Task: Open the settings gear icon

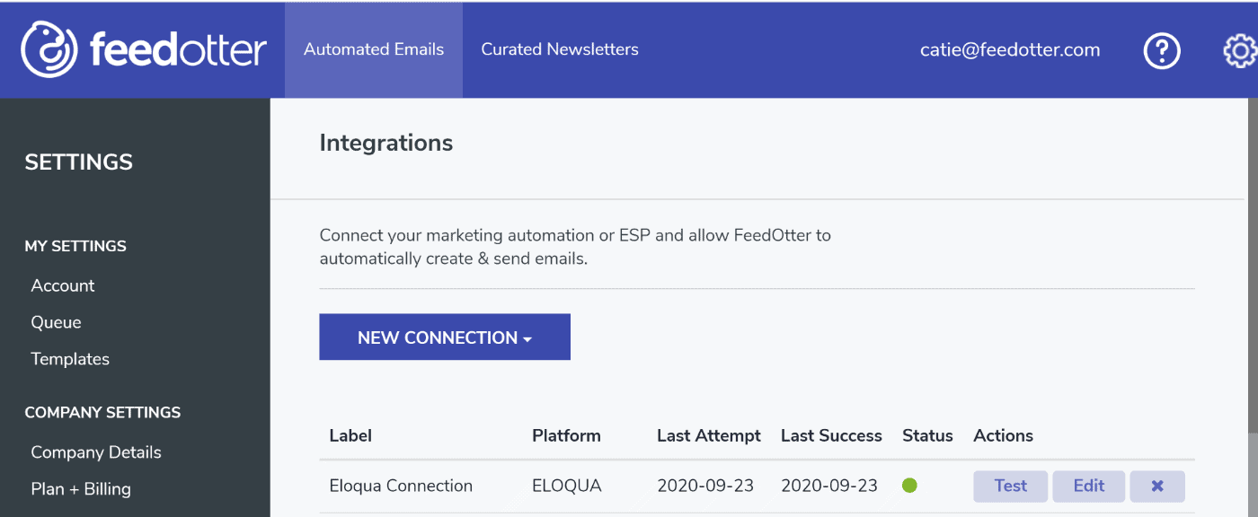Action: [1240, 50]
